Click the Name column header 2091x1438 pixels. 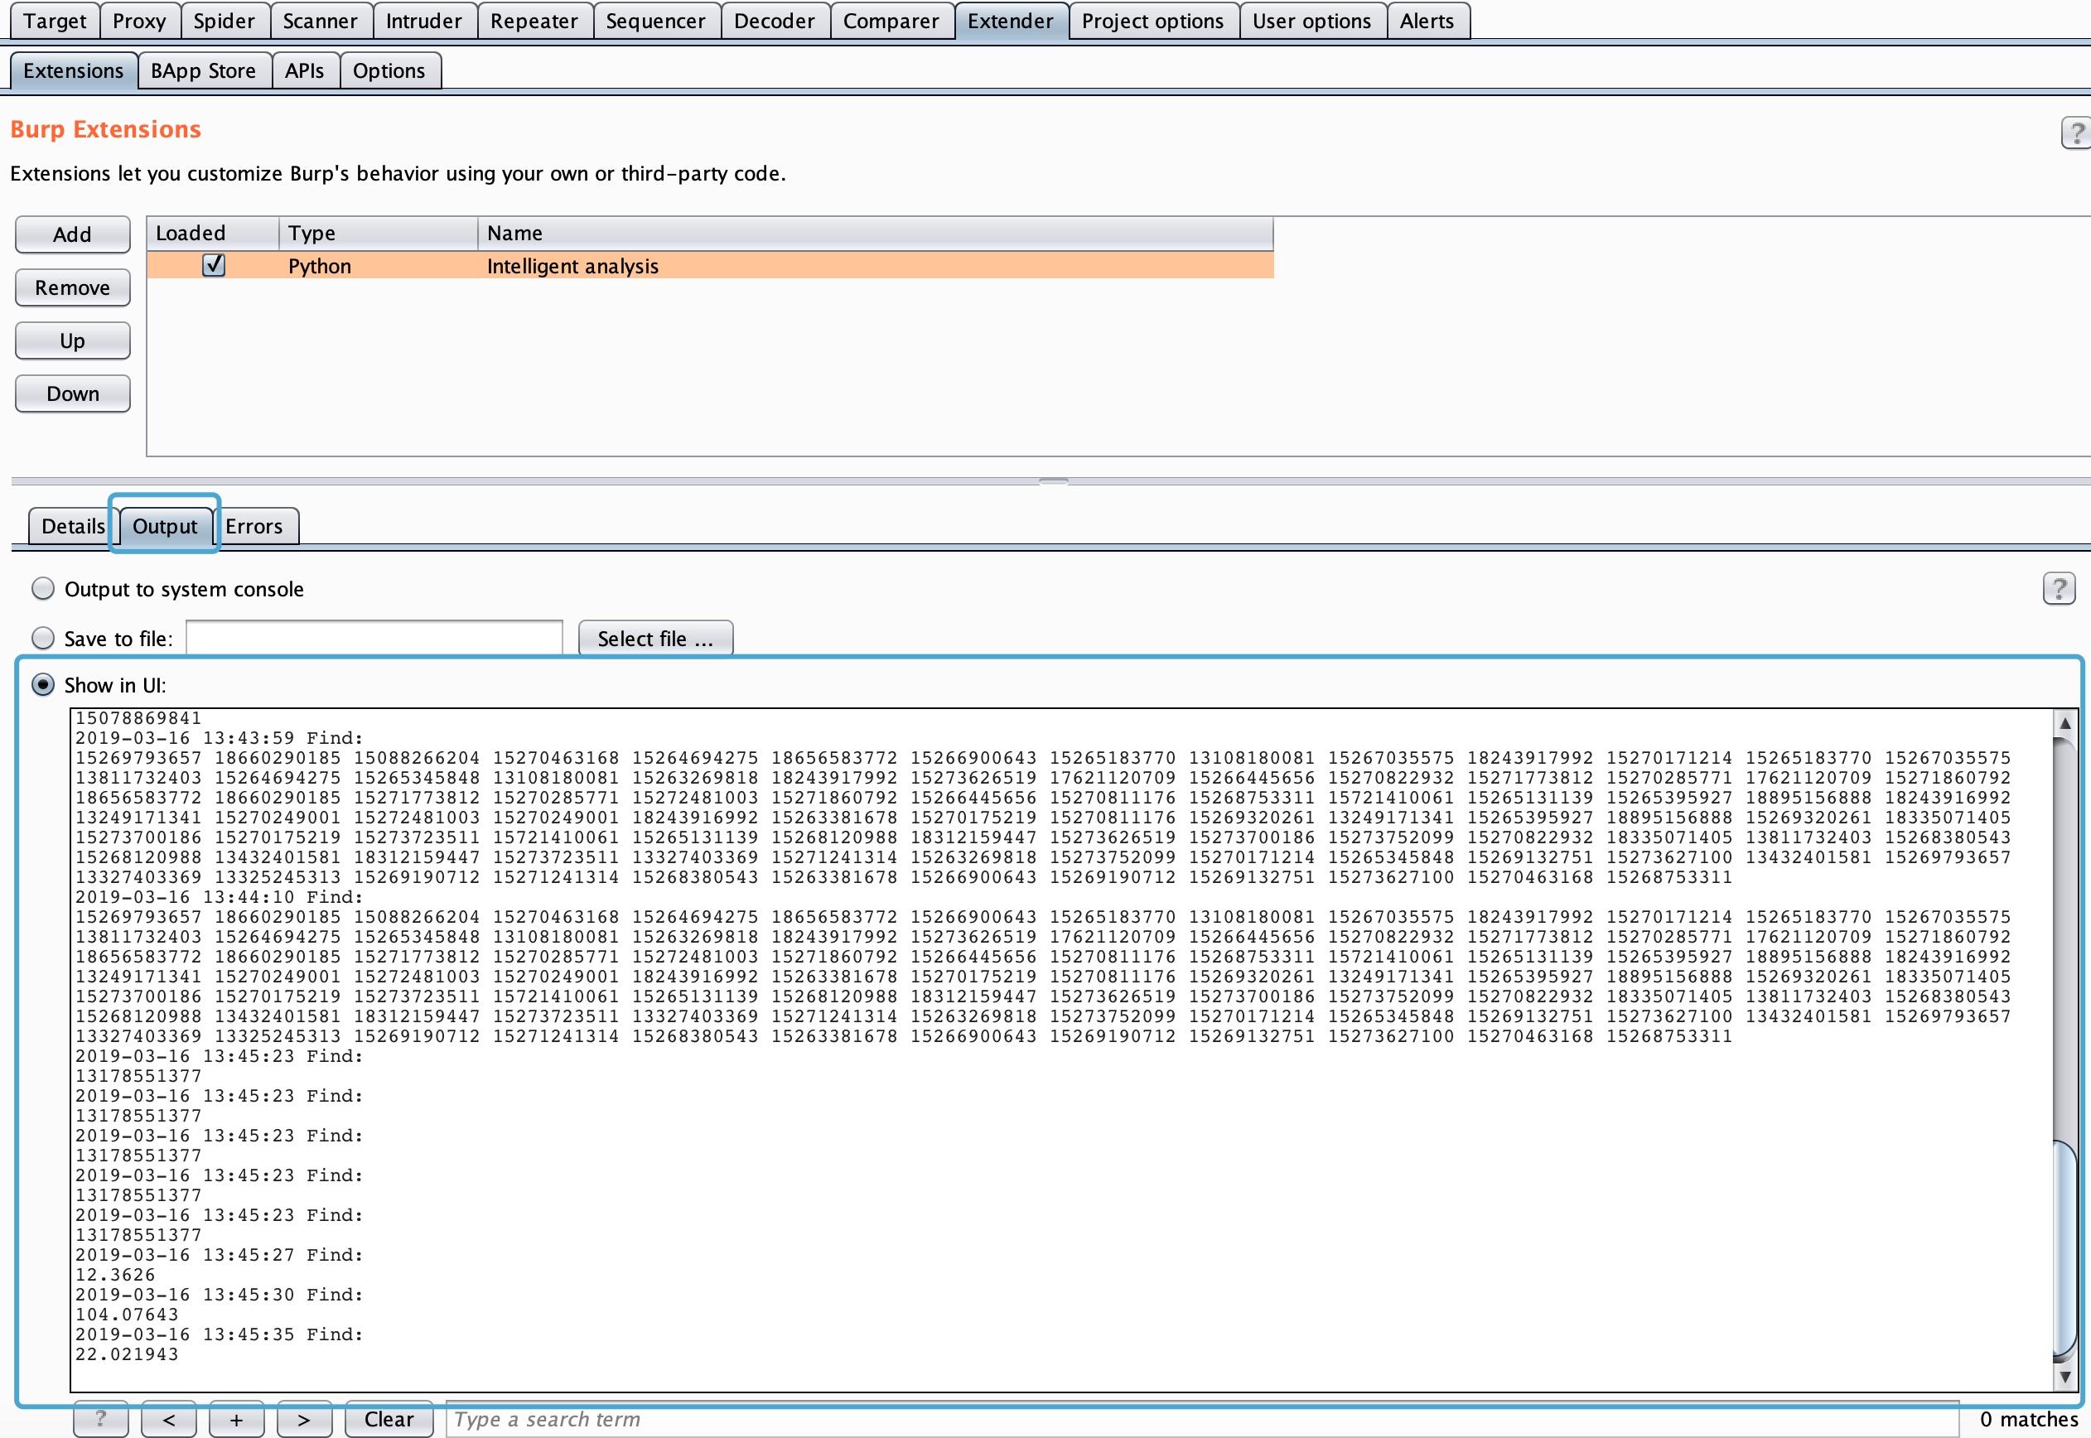click(876, 234)
